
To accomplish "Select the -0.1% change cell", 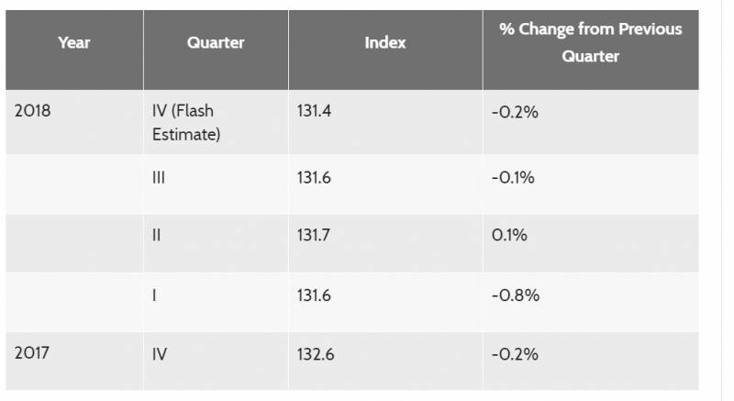I will coord(513,176).
